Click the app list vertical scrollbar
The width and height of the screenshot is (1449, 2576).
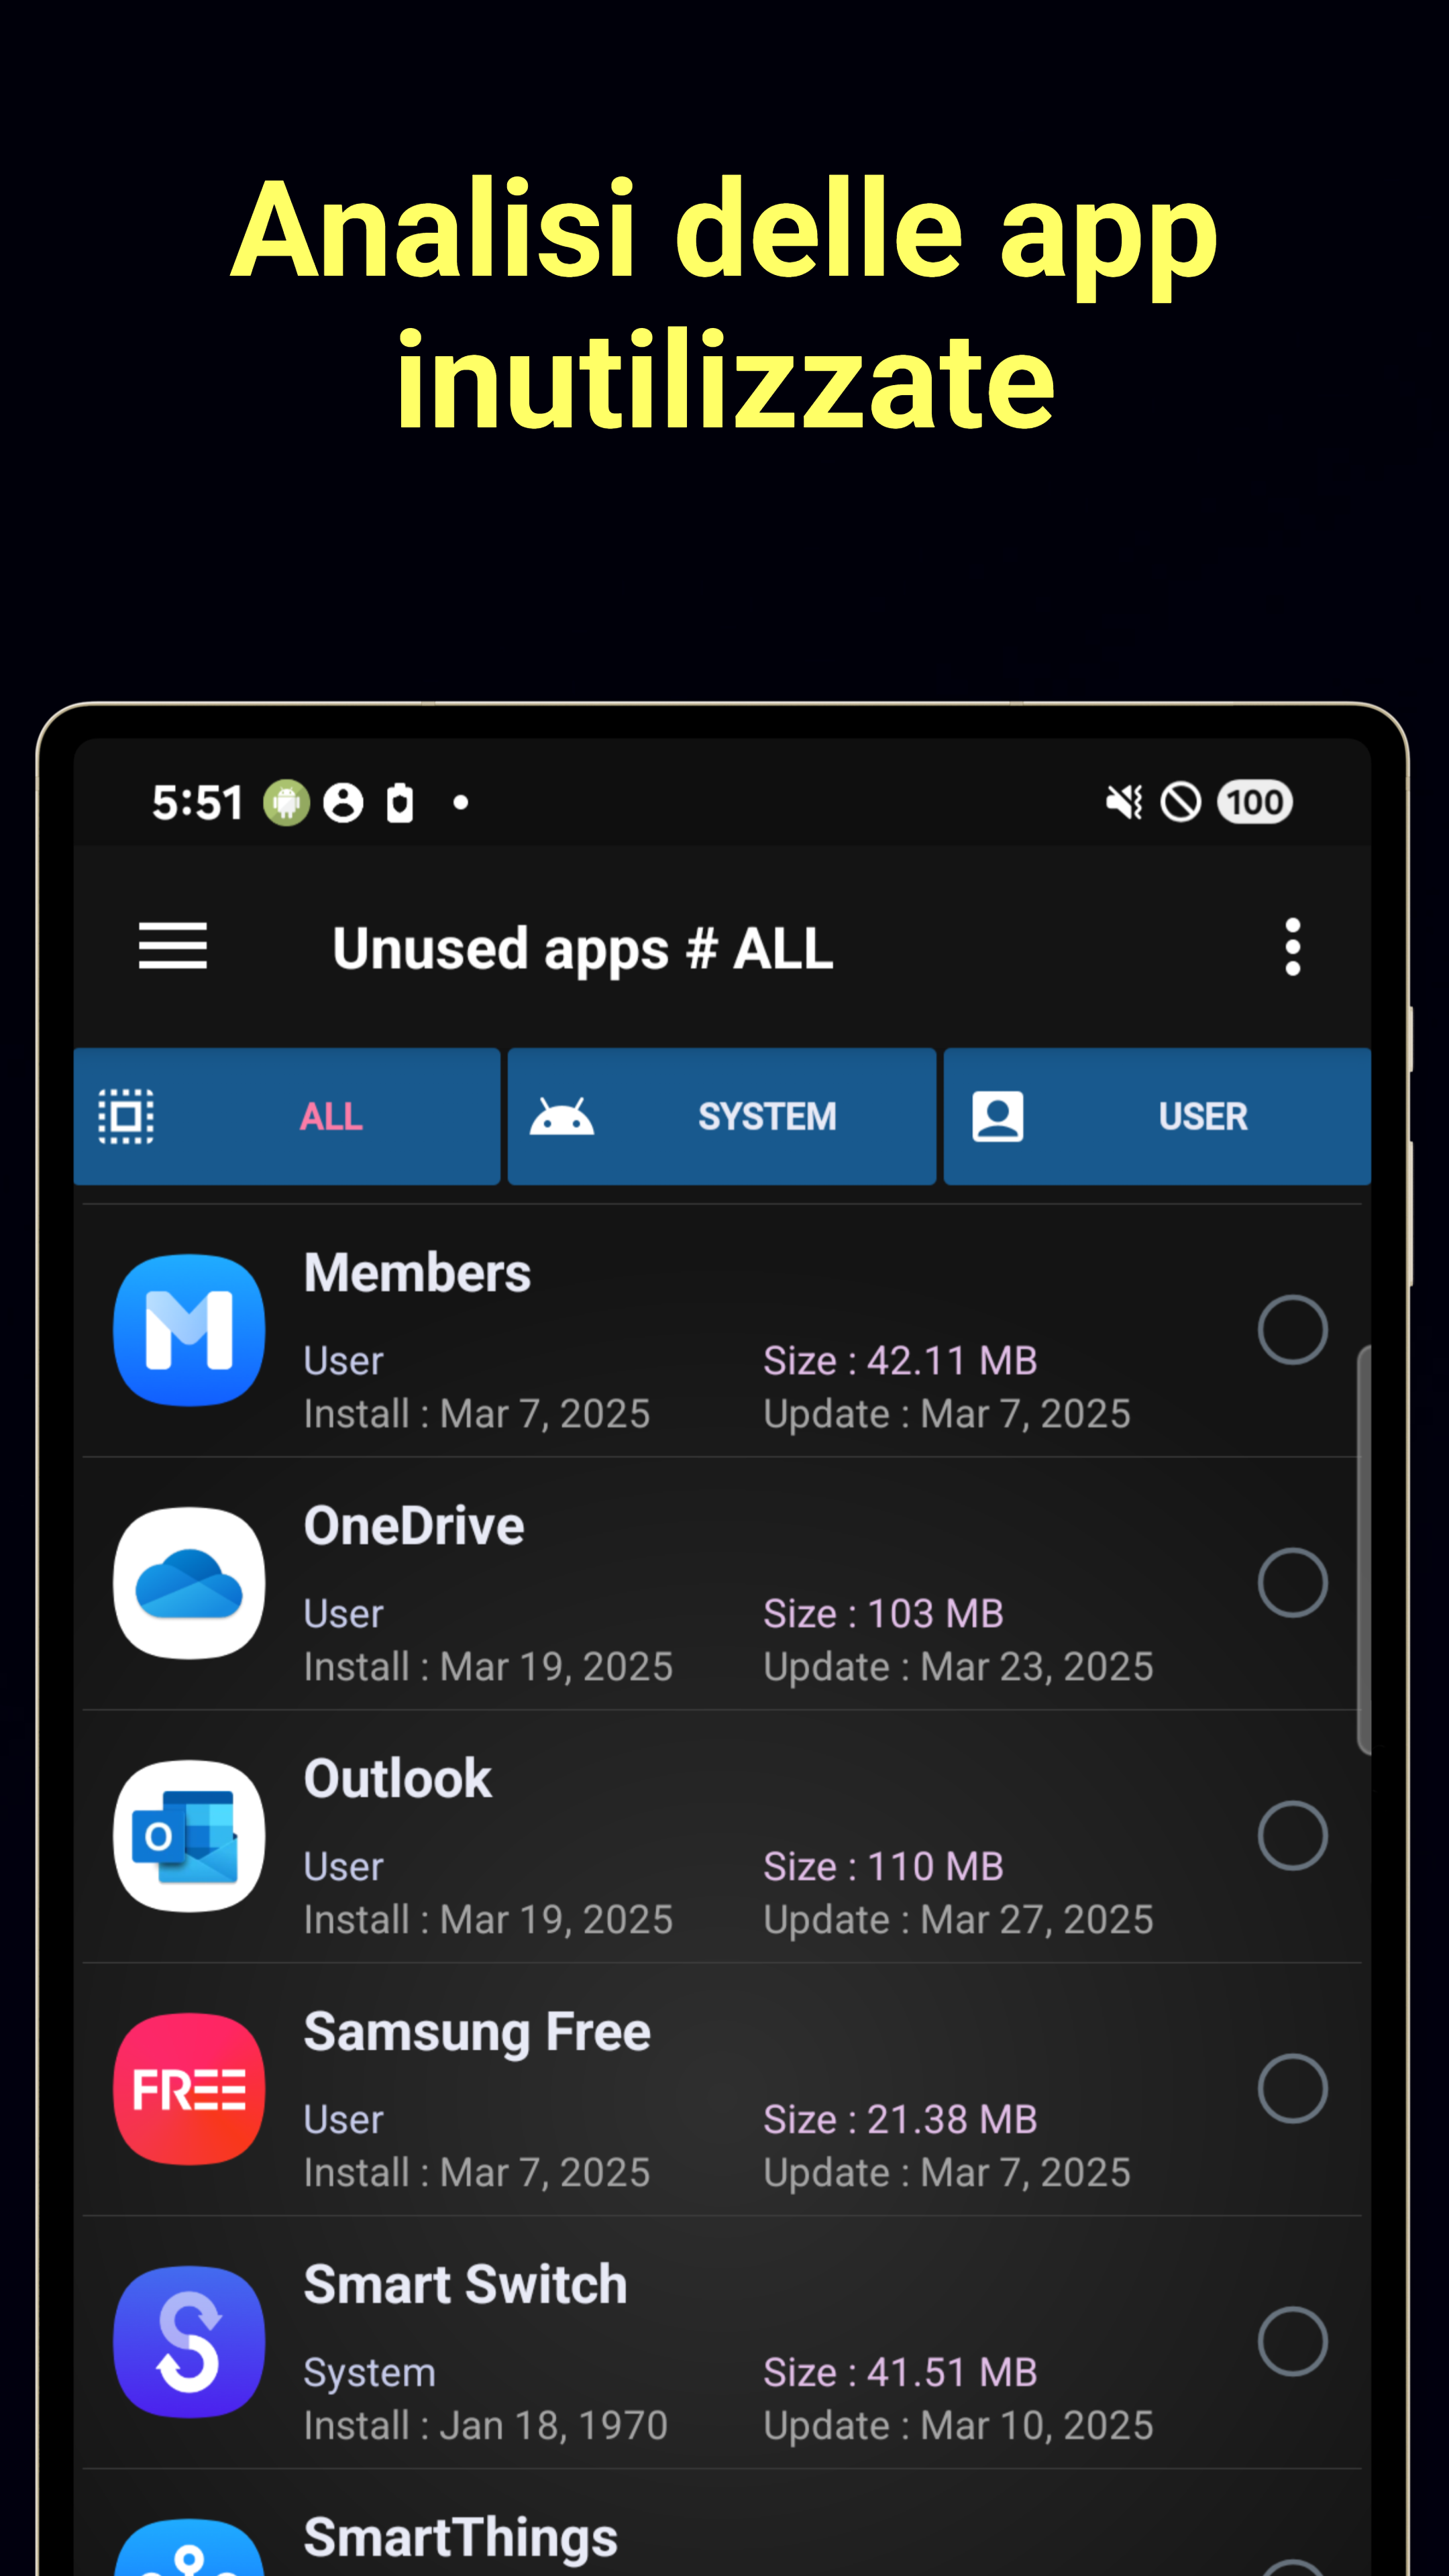click(x=1363, y=1550)
